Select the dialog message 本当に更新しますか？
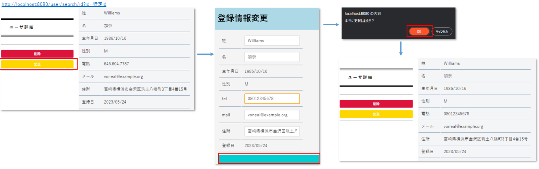This screenshot has height=169, width=539. coord(359,20)
